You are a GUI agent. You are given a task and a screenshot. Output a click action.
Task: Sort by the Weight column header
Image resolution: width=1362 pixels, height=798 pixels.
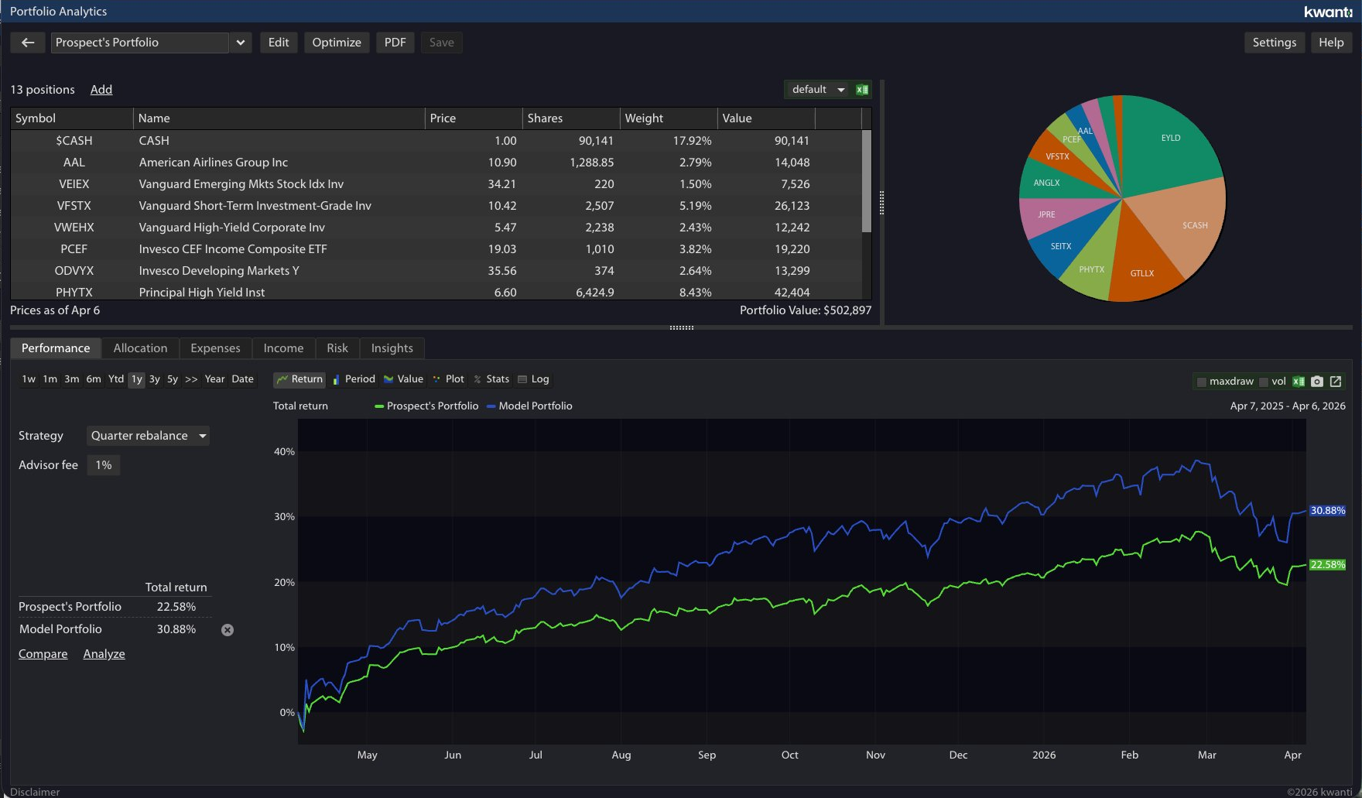click(669, 118)
